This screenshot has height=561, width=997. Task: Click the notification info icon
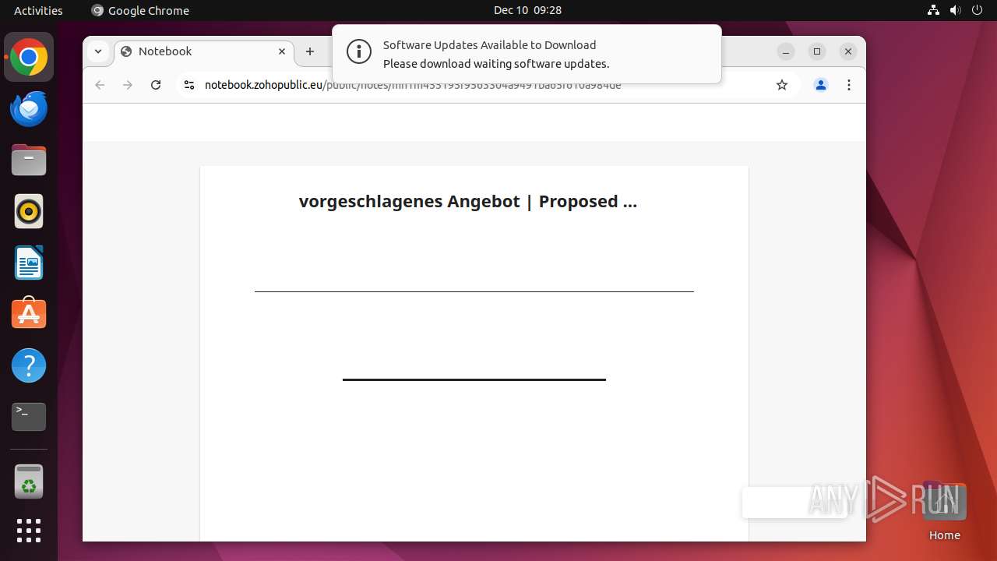pyautogui.click(x=359, y=52)
